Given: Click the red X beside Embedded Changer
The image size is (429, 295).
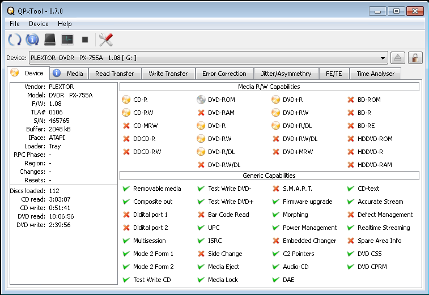Looking at the screenshot, I should pyautogui.click(x=276, y=241).
